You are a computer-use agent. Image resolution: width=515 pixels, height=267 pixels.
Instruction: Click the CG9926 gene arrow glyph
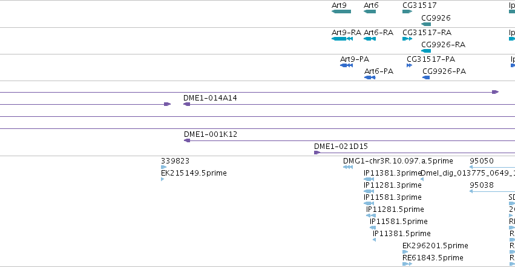[x=426, y=24]
